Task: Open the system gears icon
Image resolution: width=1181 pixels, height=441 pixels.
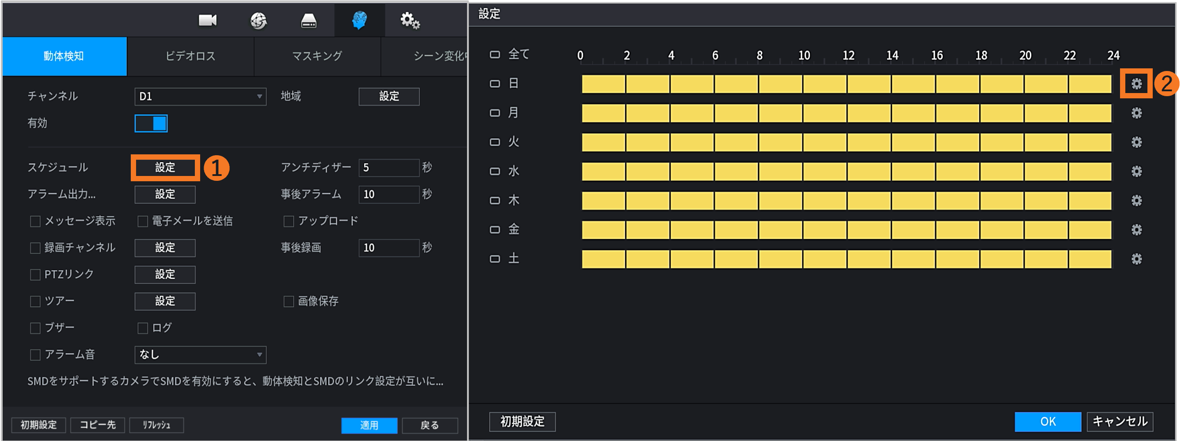Action: pos(410,21)
